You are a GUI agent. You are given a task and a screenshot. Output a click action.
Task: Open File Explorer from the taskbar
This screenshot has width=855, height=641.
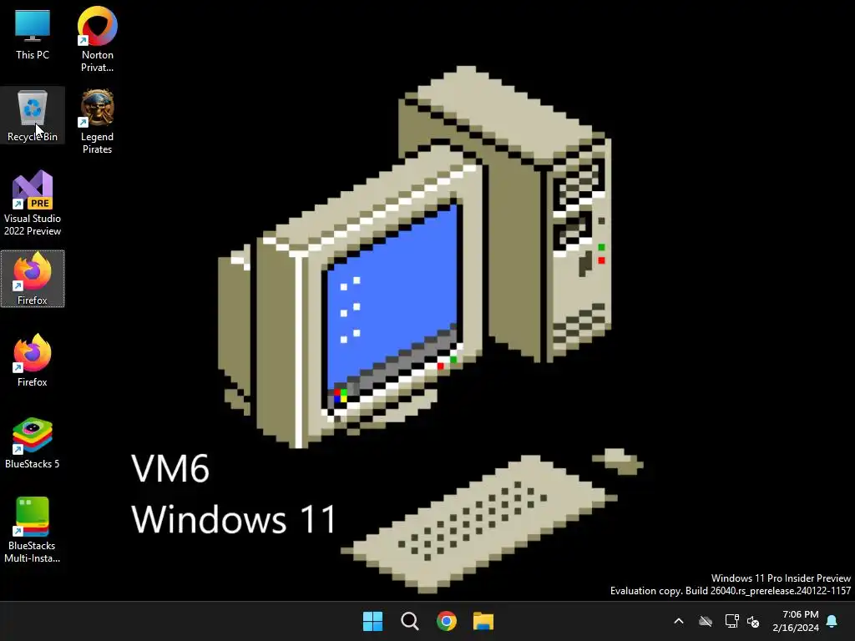pos(483,621)
